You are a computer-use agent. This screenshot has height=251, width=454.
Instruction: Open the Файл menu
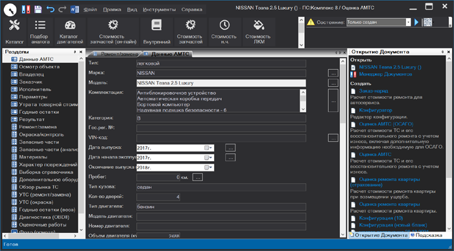point(90,10)
